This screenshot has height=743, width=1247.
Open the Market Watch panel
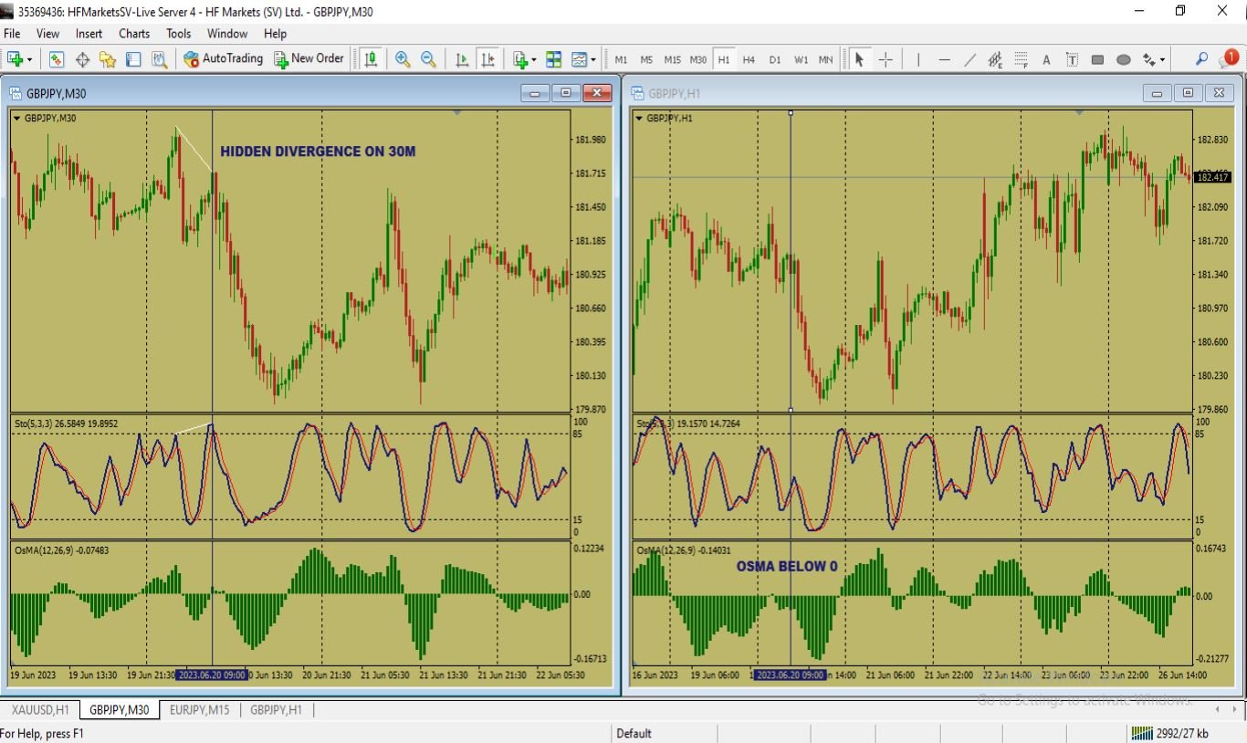tap(57, 59)
